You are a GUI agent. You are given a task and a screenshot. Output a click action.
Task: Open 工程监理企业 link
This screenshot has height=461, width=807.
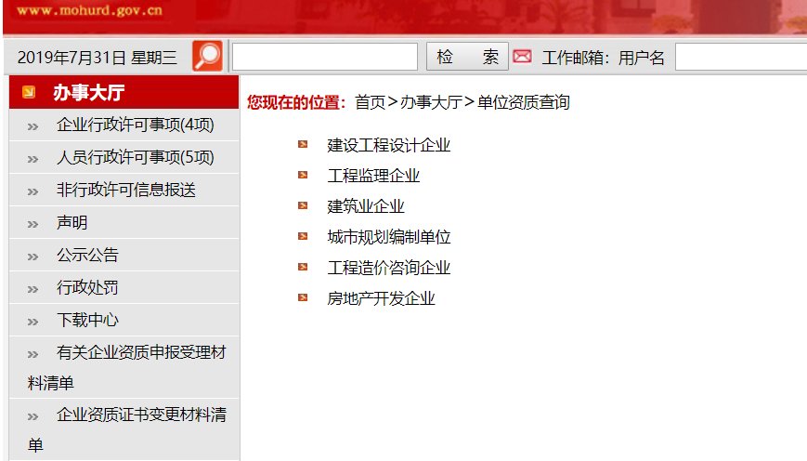point(373,176)
